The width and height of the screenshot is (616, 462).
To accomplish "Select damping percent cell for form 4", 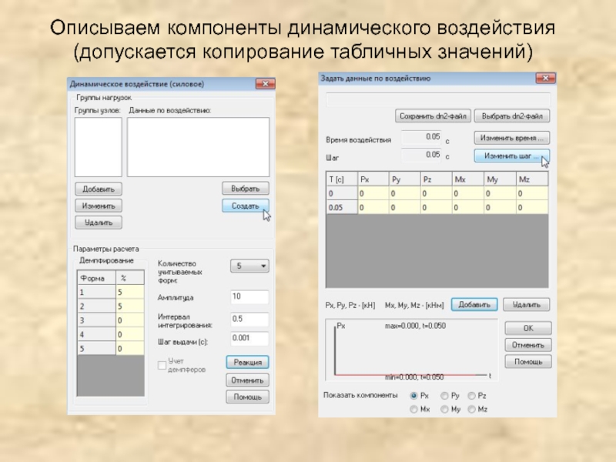I will click(x=130, y=335).
